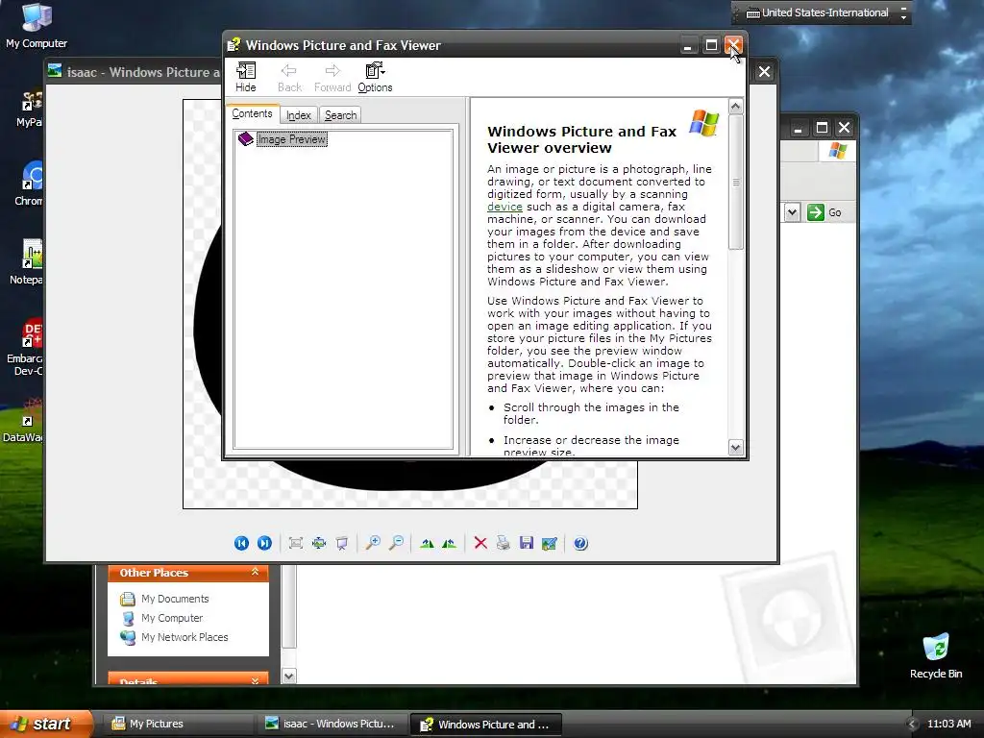Open the help Options menu
Image resolution: width=984 pixels, height=738 pixels.
(376, 77)
